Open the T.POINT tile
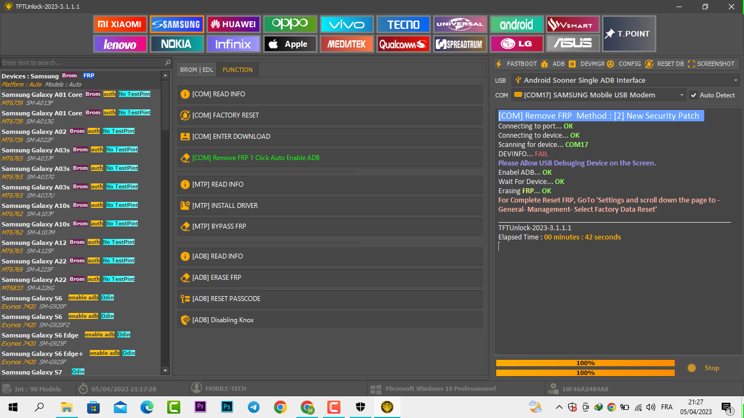Viewport: 744px width, 418px height. tap(629, 34)
